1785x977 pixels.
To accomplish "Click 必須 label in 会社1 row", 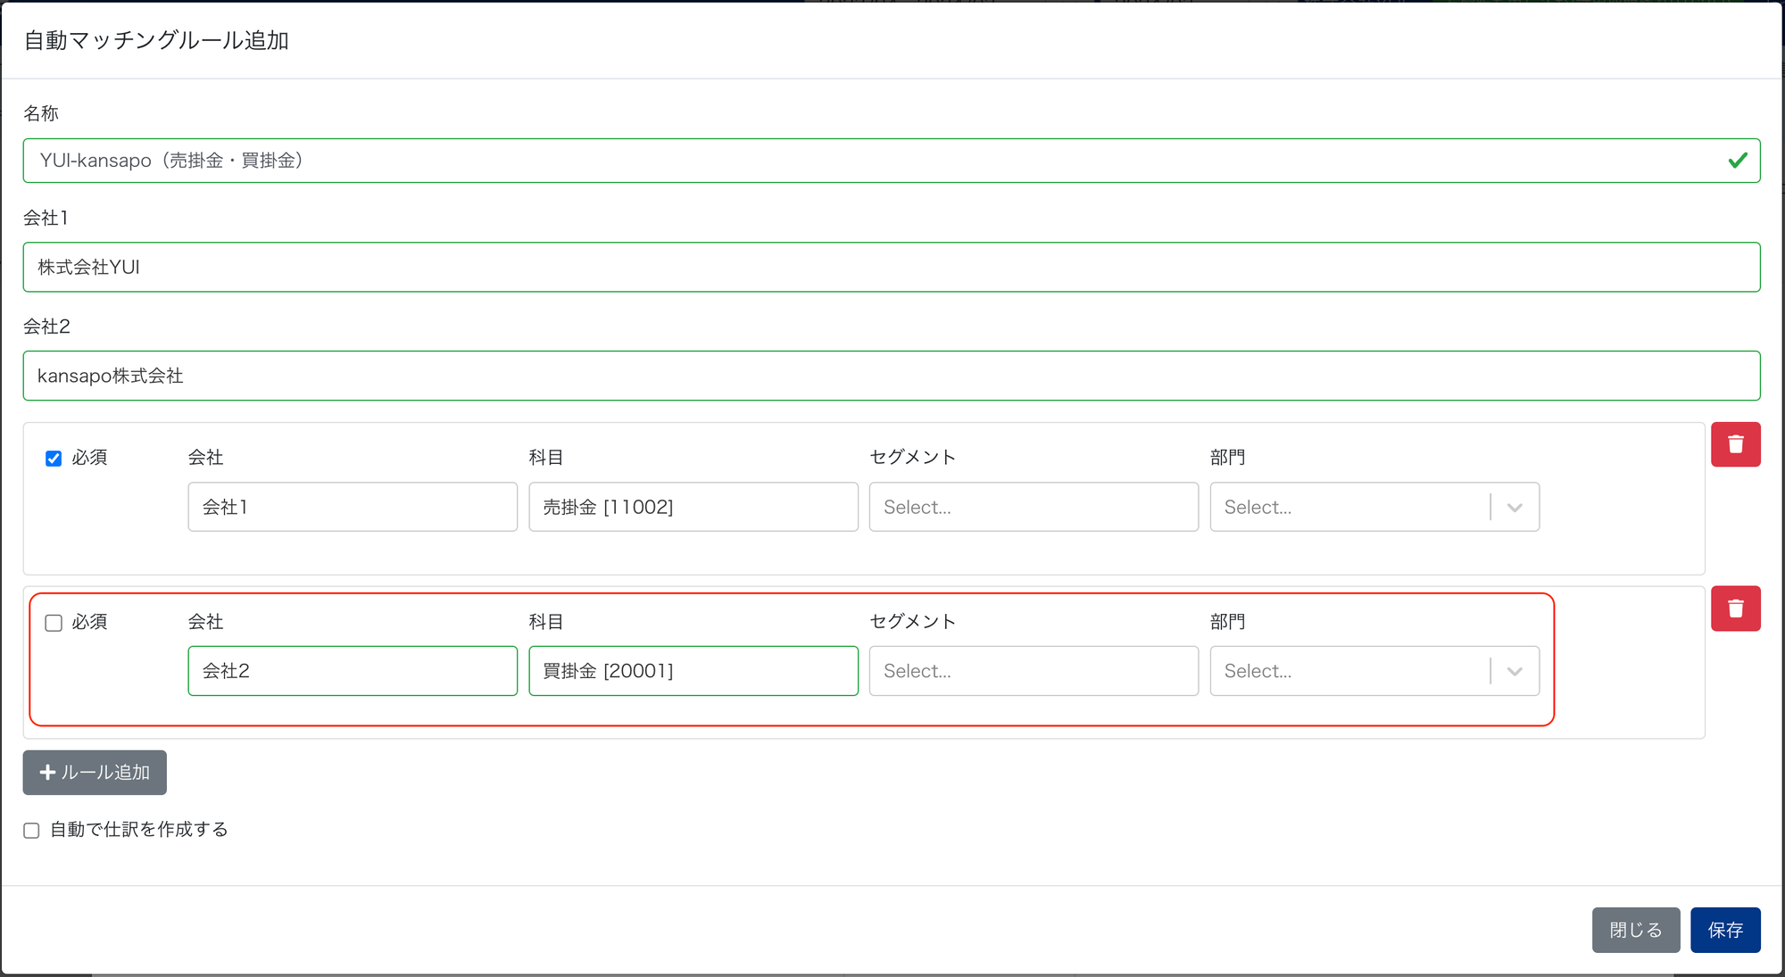I will (89, 458).
